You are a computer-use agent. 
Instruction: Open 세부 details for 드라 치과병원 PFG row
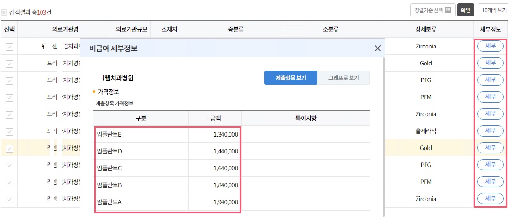click(x=491, y=80)
